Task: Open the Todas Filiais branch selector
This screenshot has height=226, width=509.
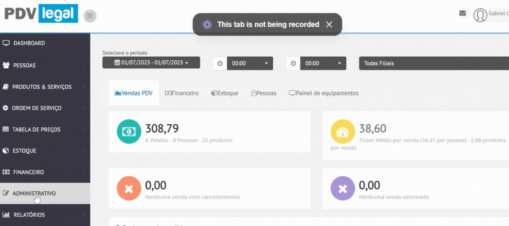Action: pyautogui.click(x=433, y=63)
